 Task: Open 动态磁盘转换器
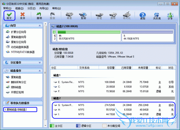pyautogui.click(x=17, y=47)
